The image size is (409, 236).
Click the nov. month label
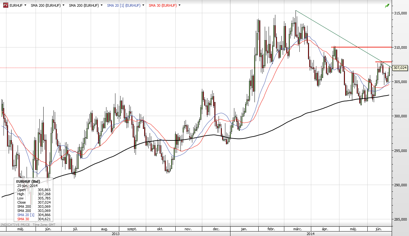click(x=188, y=229)
